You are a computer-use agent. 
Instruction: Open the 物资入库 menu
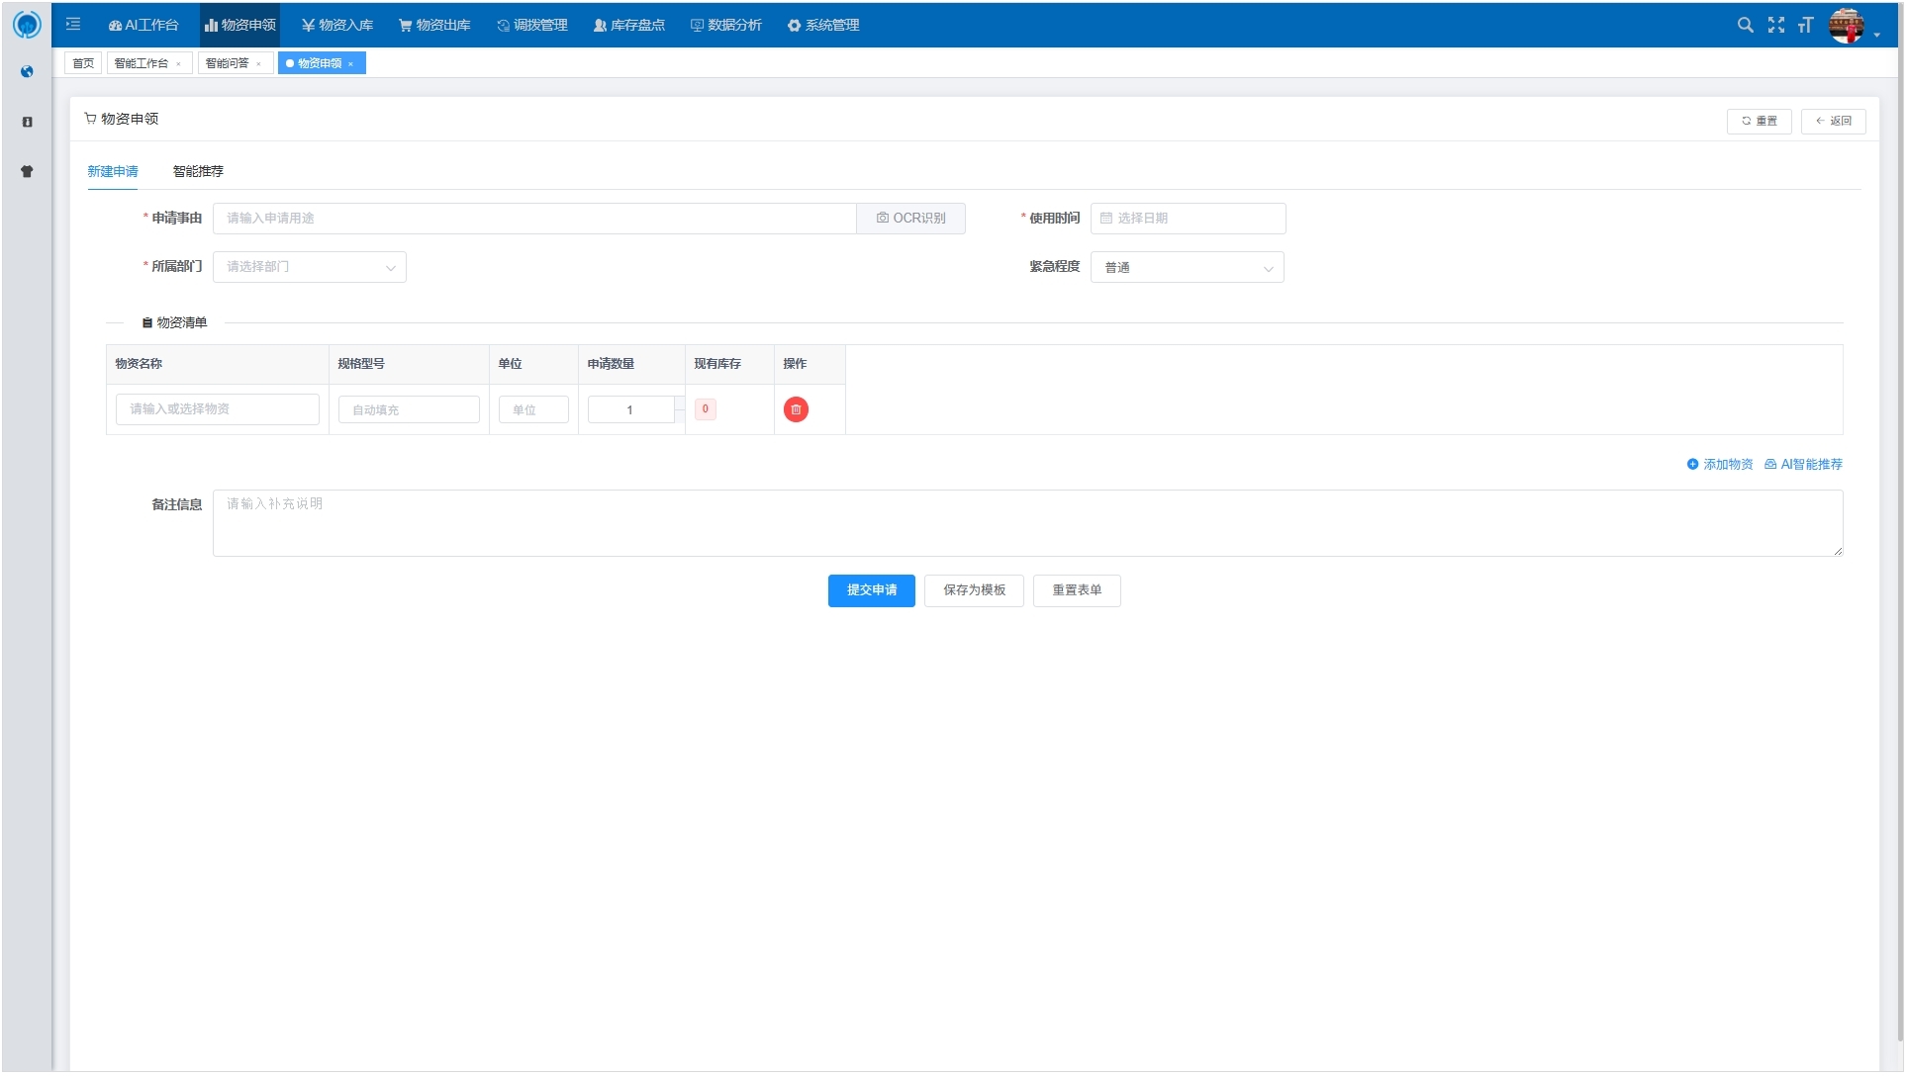(x=337, y=25)
